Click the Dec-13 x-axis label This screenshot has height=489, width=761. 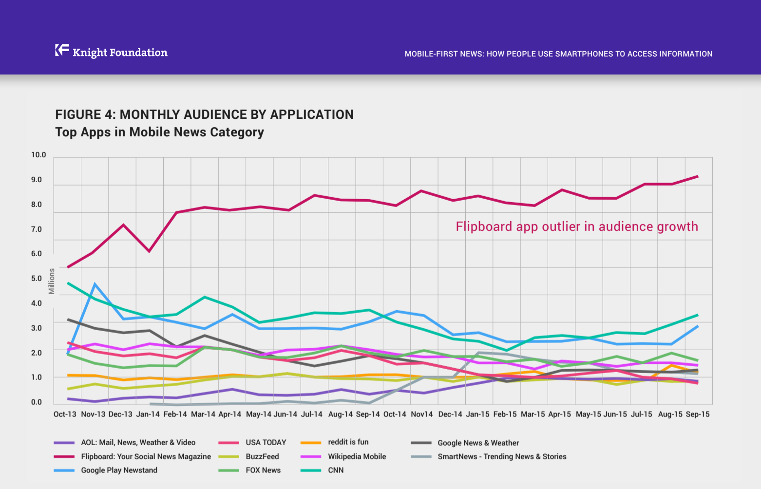pyautogui.click(x=120, y=414)
